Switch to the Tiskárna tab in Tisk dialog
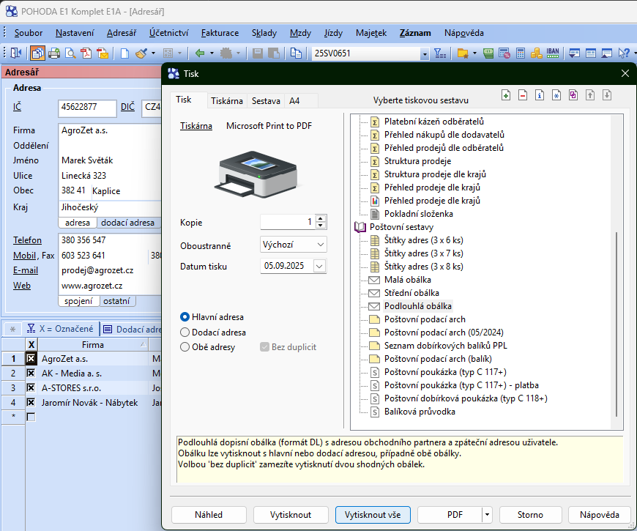 pyautogui.click(x=227, y=101)
